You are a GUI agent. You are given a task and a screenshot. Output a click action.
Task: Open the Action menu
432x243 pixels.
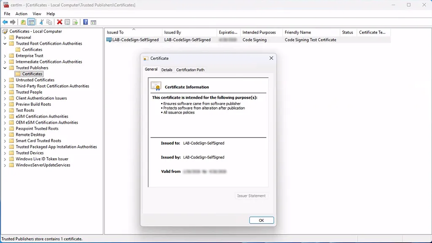(21, 14)
